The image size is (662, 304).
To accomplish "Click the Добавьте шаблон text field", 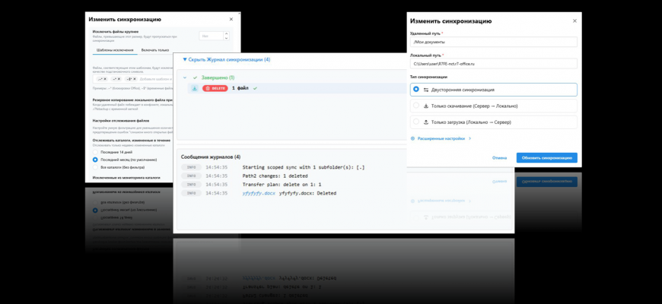I will 156,79.
